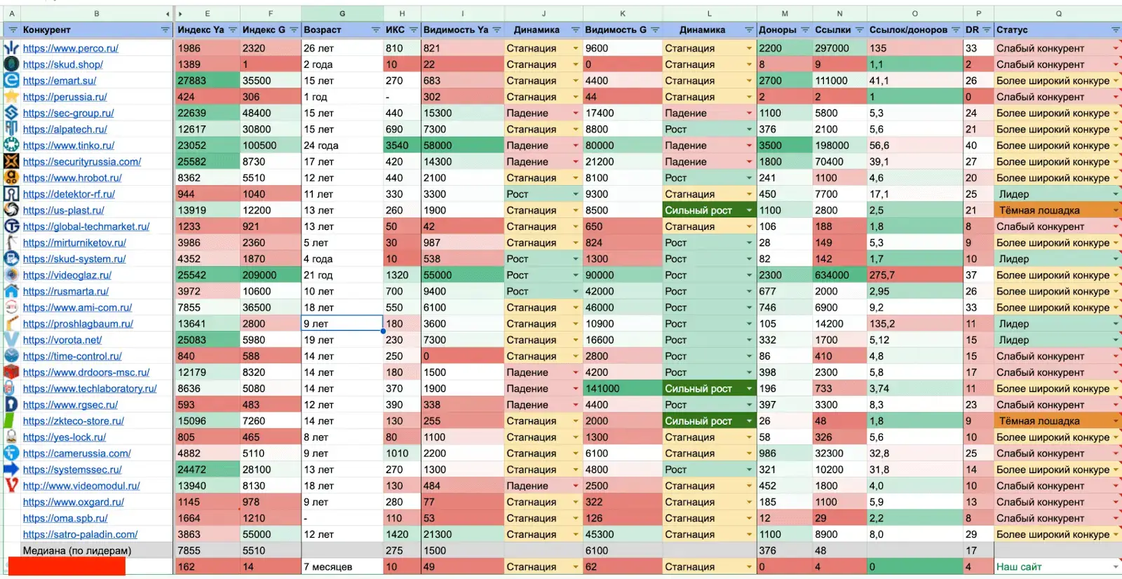Select cell 275,7 in Ссылок/доноров column

coord(915,275)
